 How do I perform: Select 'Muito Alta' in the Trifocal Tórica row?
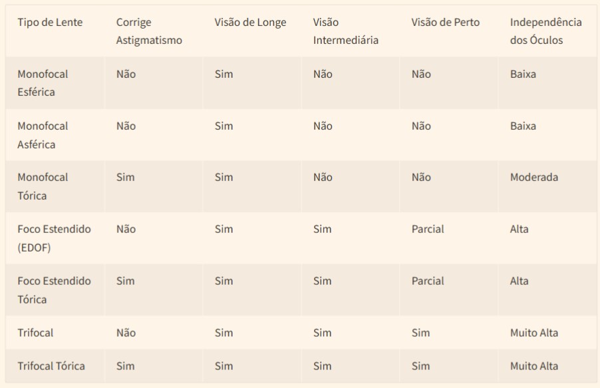[534, 366]
